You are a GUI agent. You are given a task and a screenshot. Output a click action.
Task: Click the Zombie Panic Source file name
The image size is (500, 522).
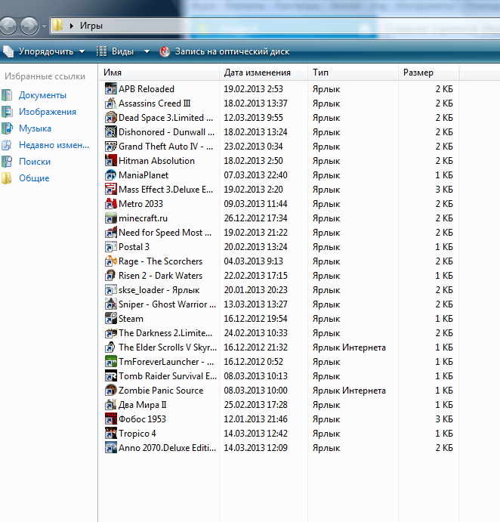[x=161, y=391]
